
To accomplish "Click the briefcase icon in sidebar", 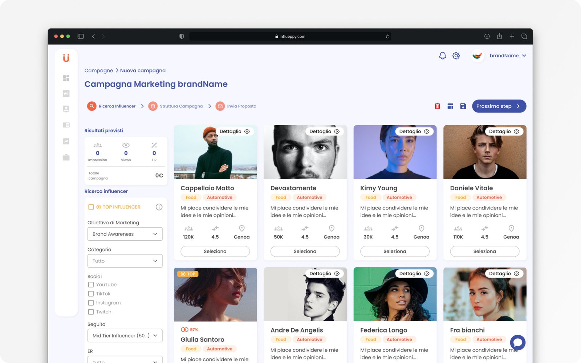I will point(66,158).
